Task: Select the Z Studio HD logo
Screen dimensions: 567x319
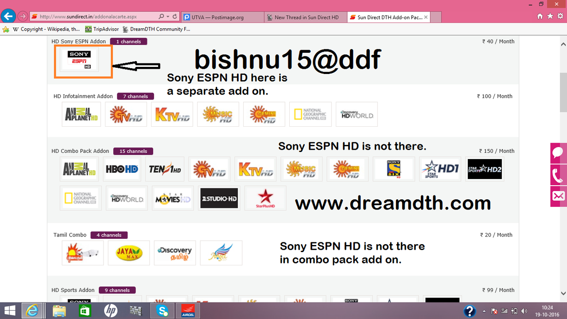Action: [219, 198]
